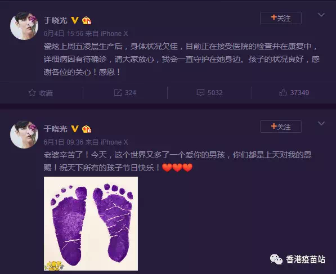Click the crown membership badge on second post
This screenshot has height=274, width=336.
(87, 129)
